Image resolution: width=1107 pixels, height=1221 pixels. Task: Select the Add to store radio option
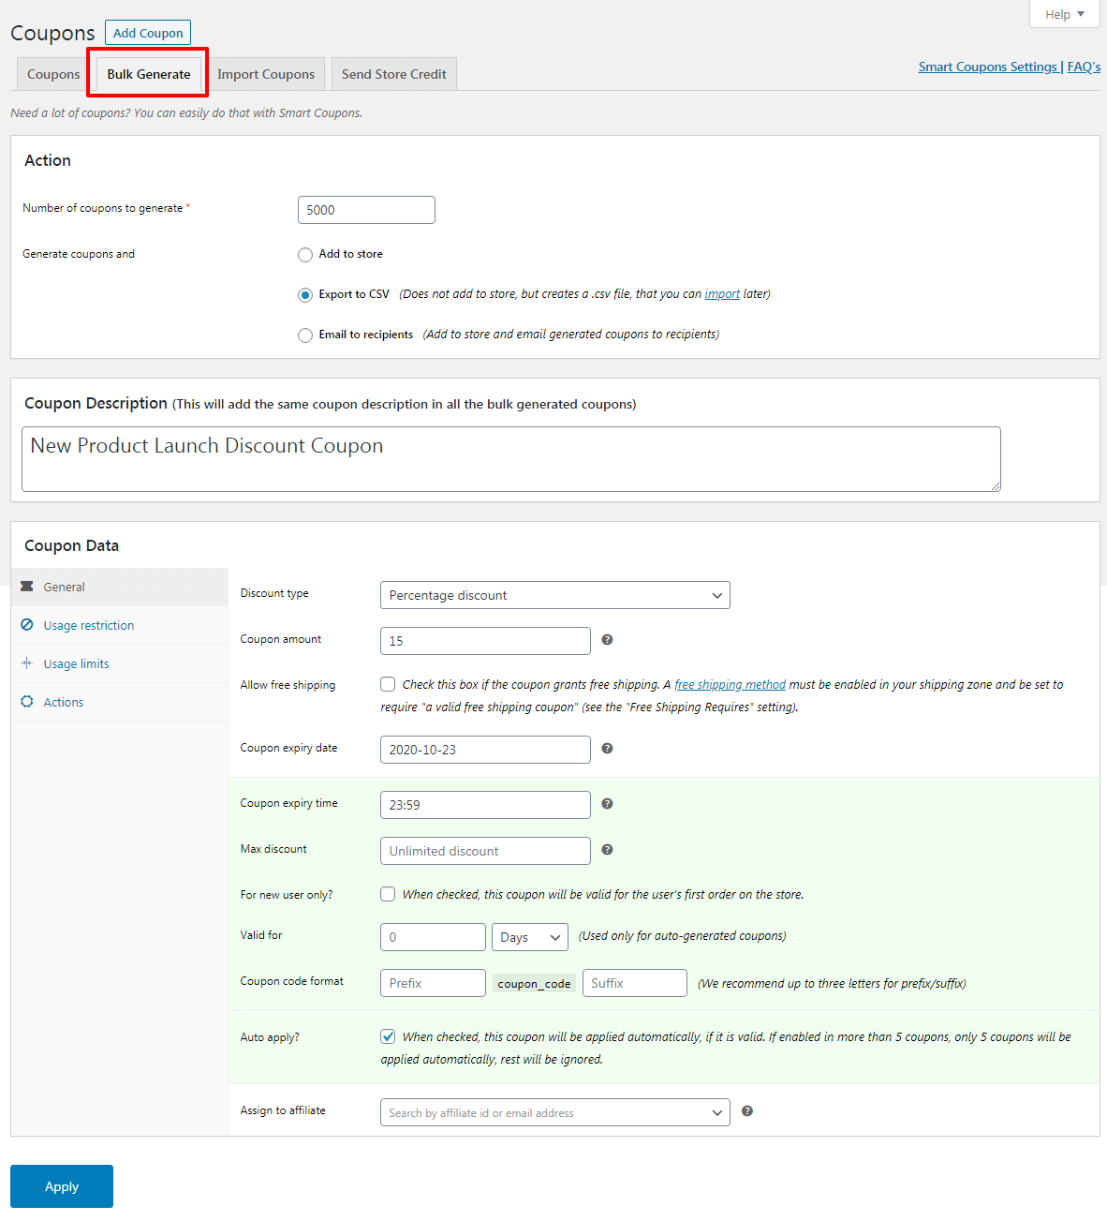(305, 255)
